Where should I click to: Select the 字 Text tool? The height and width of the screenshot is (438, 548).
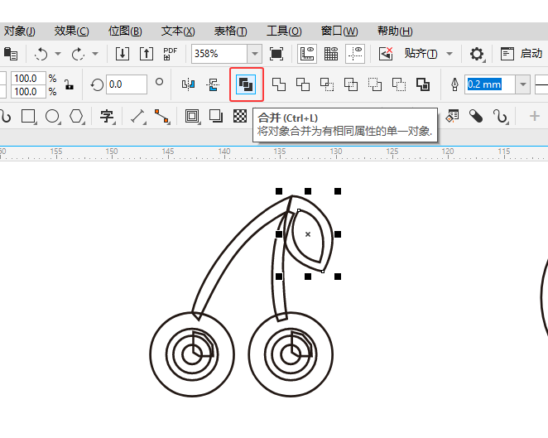(x=107, y=116)
